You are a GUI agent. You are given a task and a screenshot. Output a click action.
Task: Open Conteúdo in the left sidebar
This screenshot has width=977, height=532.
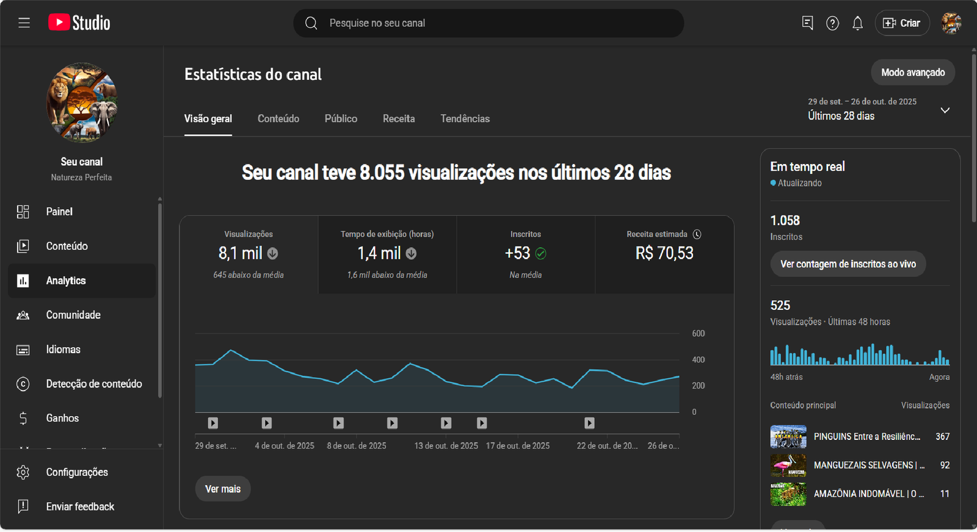pos(82,246)
